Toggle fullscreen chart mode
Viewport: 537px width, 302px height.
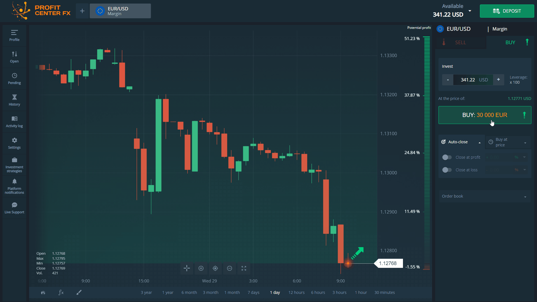244,268
